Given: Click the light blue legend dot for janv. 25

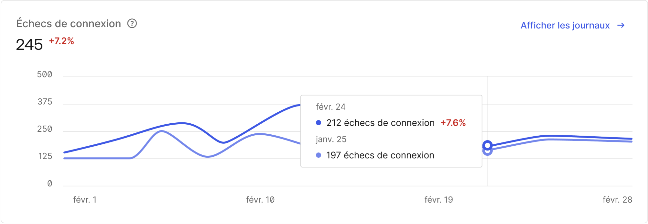Looking at the screenshot, I should 318,155.
